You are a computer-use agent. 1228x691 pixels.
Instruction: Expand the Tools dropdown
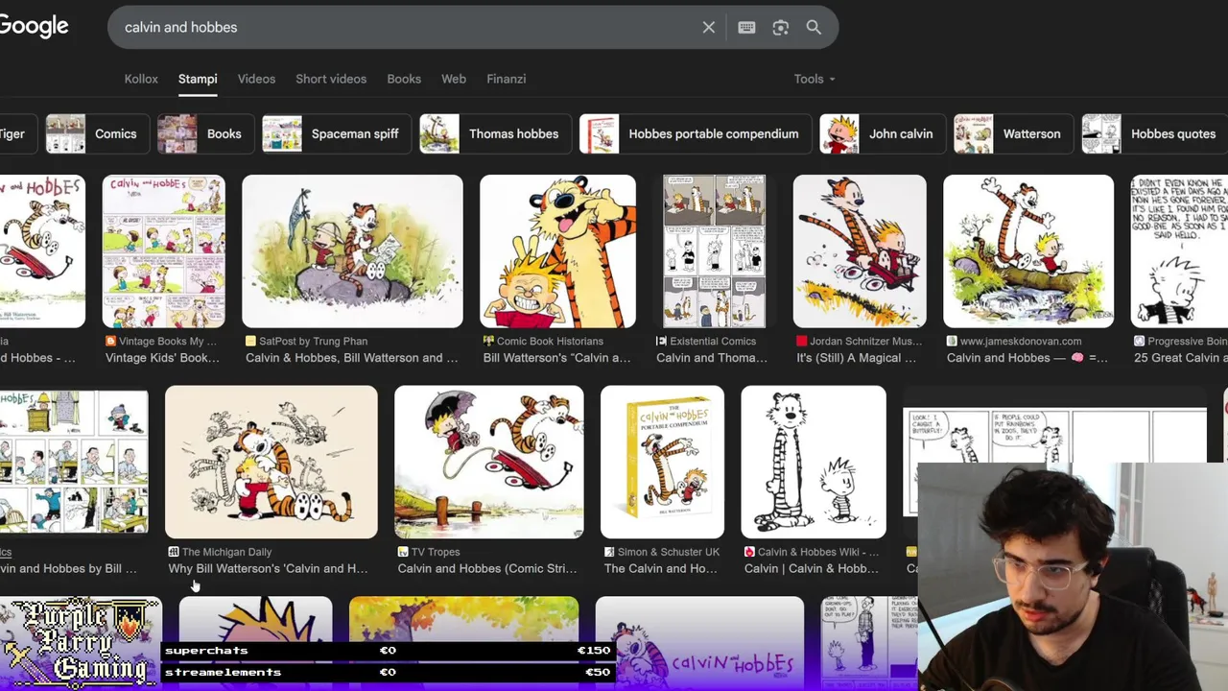pos(815,79)
